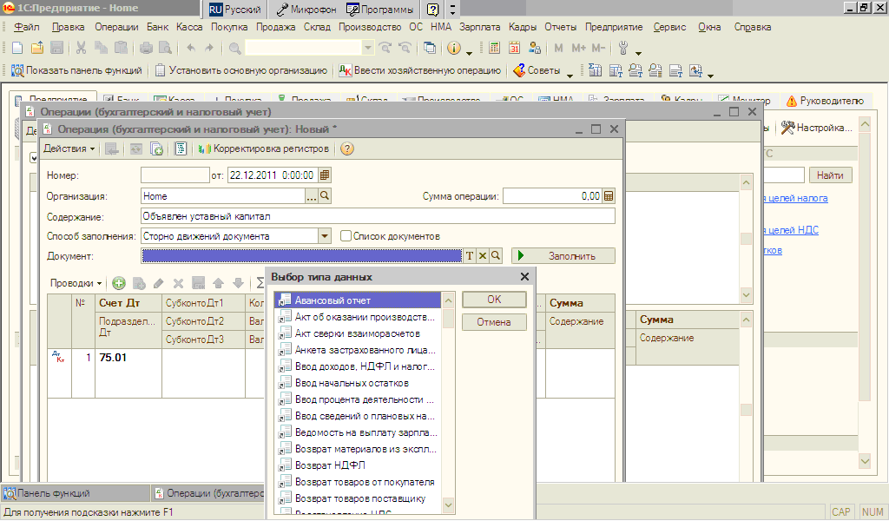Viewport: 889px width, 521px height.
Task: Expand the search combo box arrow in main toolbar
Action: (368, 48)
